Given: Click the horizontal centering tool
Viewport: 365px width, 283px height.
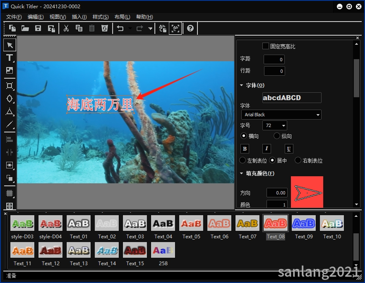Looking at the screenshot, I should click(x=10, y=152).
